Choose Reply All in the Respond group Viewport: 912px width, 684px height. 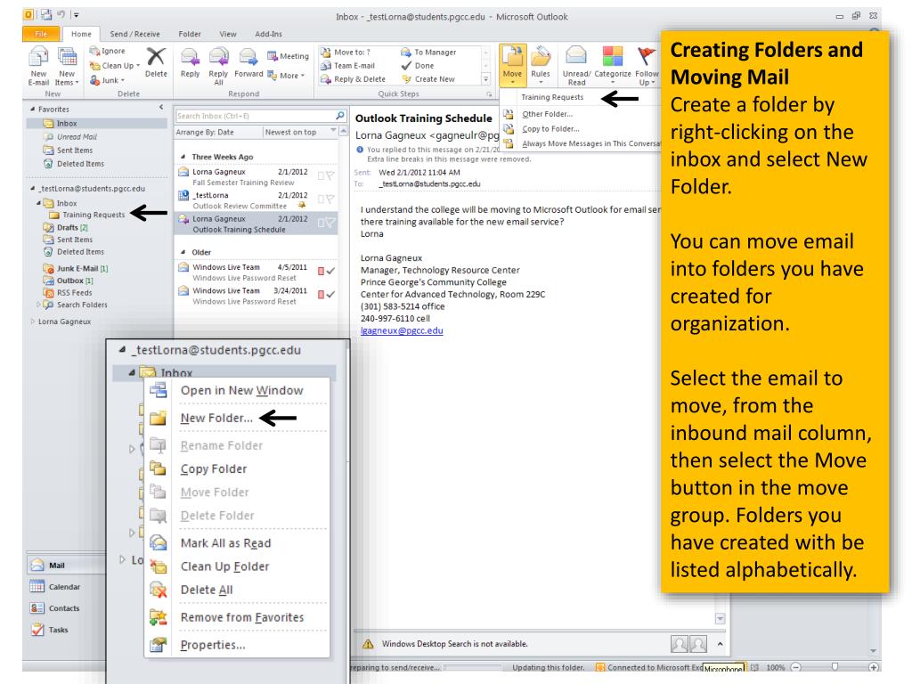tap(218, 66)
